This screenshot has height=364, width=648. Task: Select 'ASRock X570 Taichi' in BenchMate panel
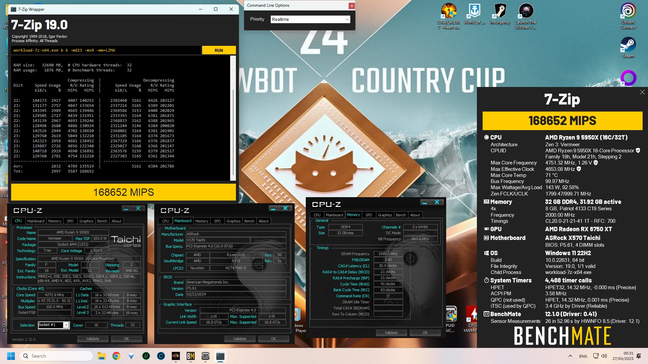pos(573,238)
